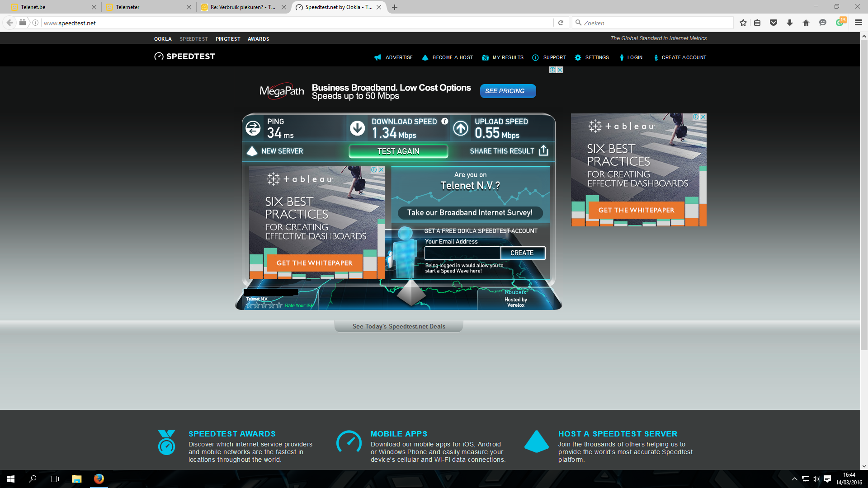Open the chat bubble icon in toolbar
The image size is (868, 488).
pyautogui.click(x=823, y=23)
